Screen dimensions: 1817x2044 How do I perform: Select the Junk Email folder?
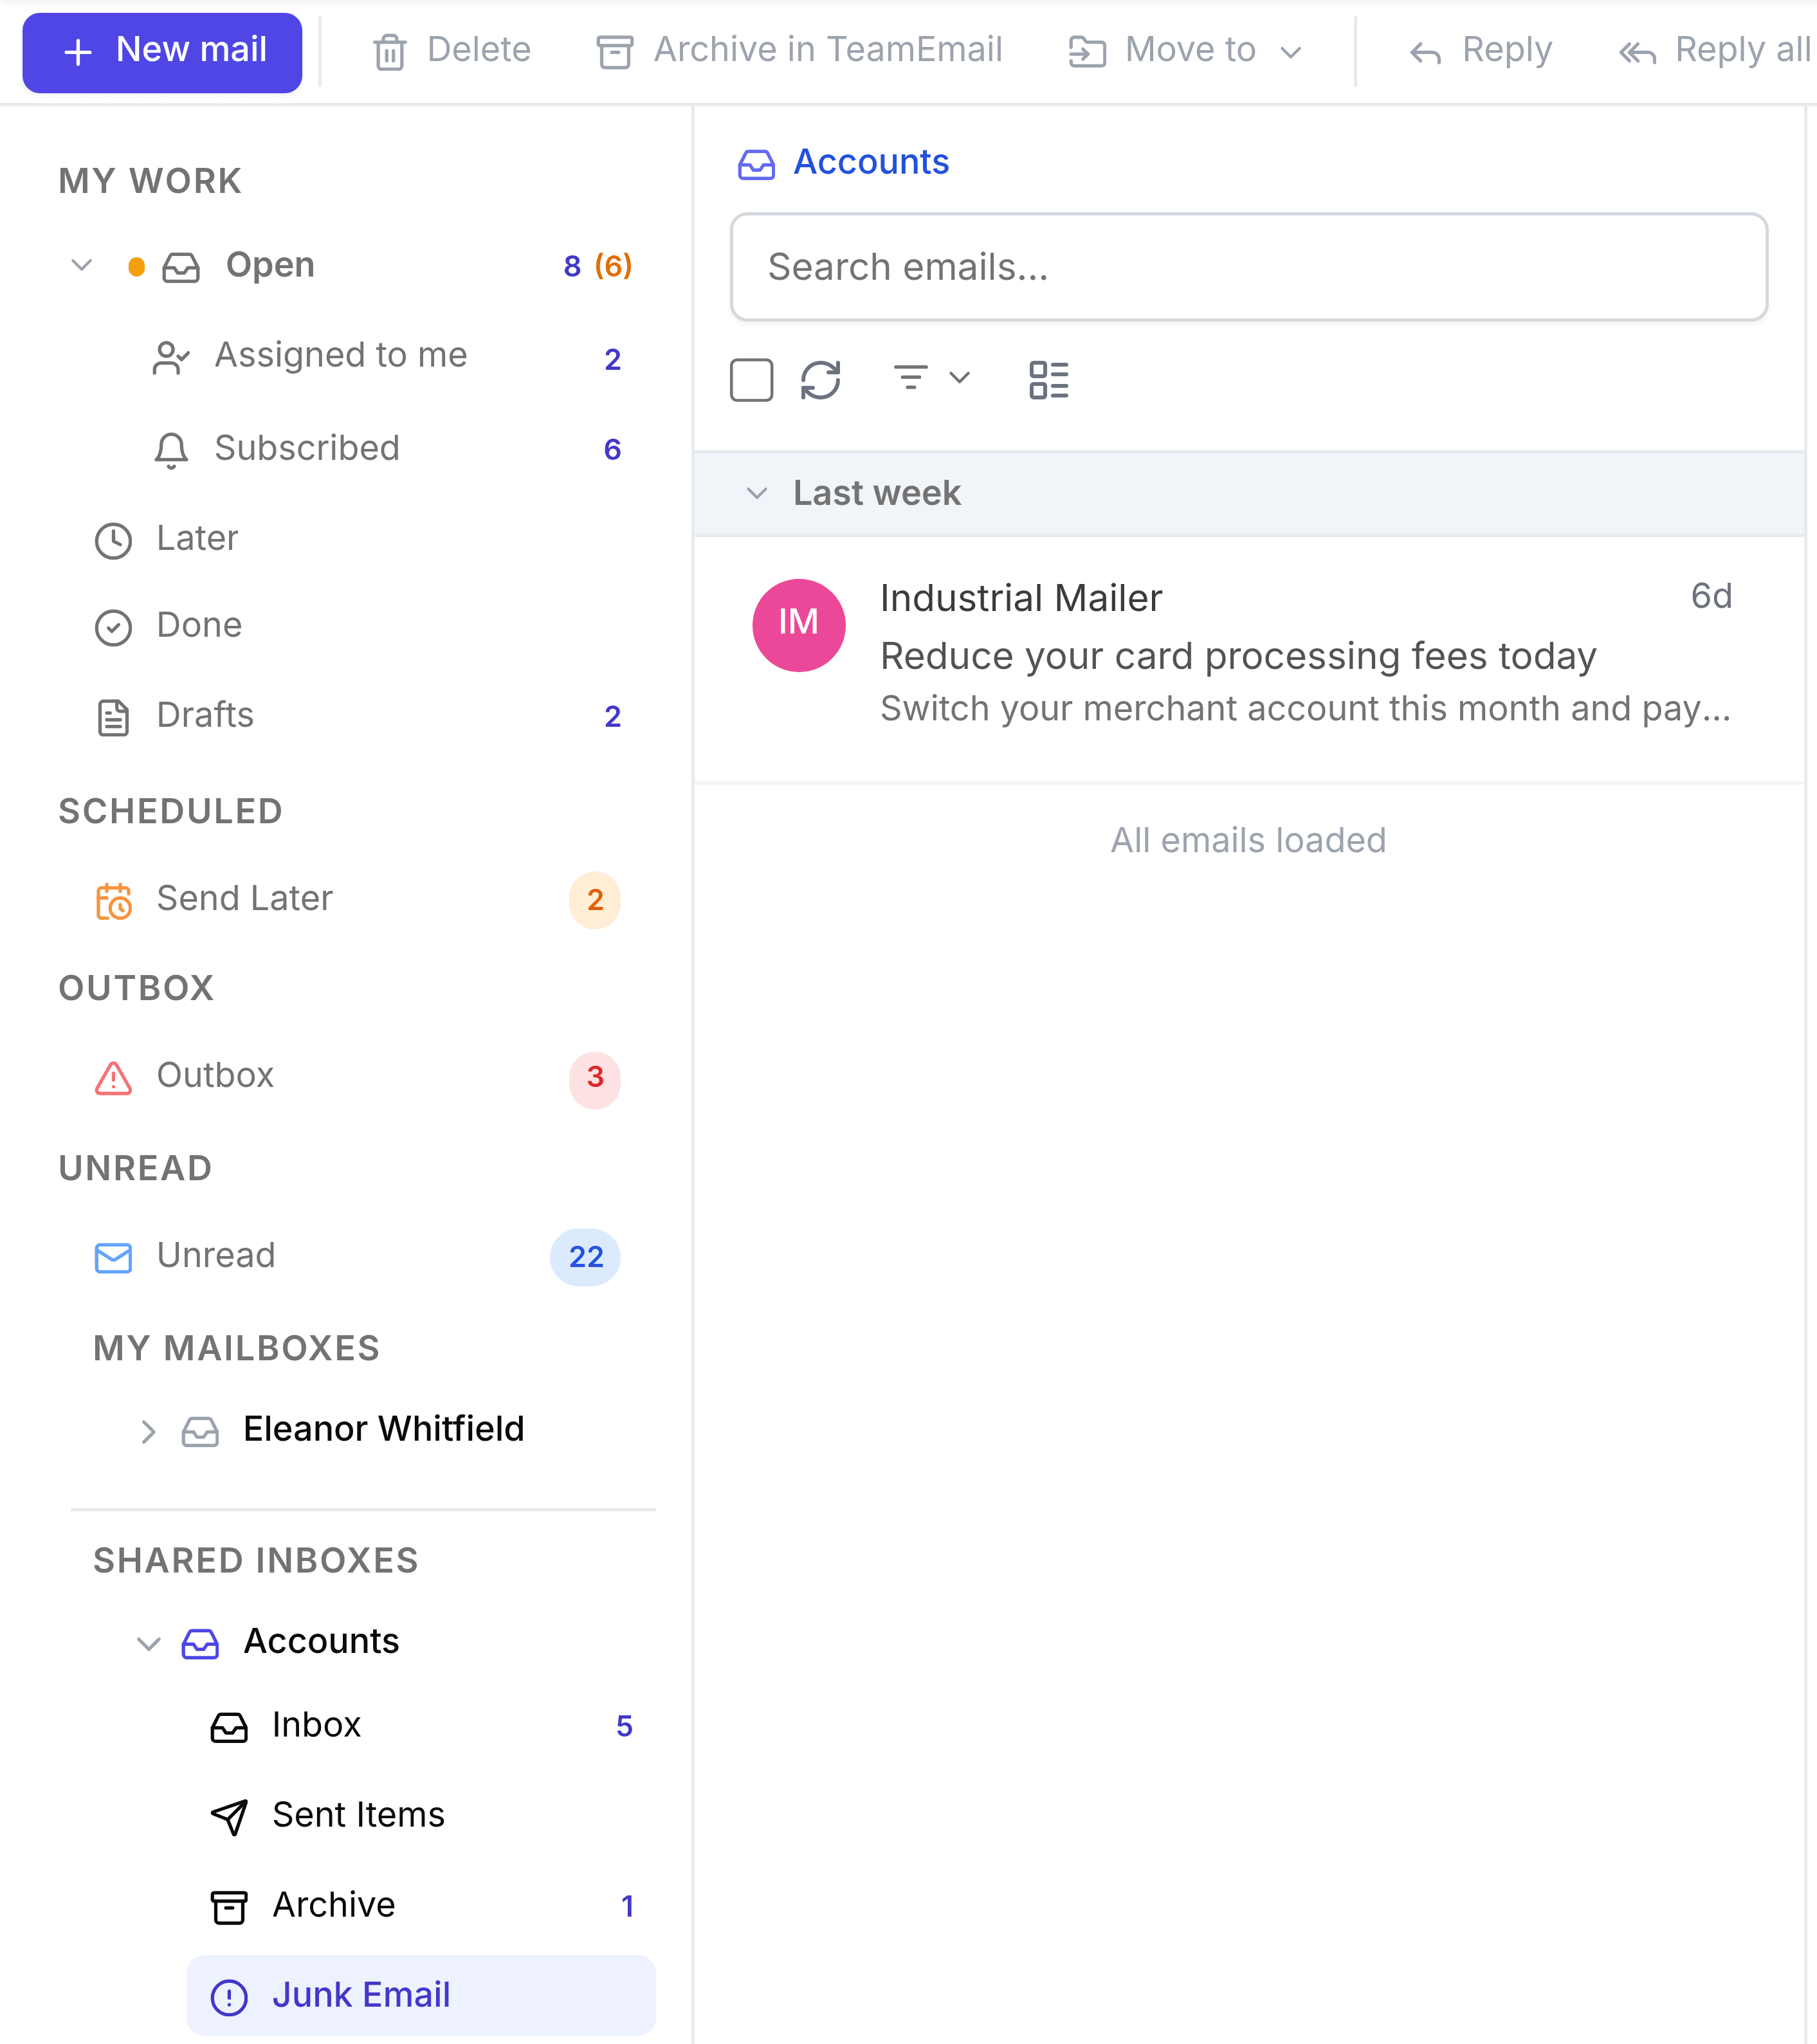(421, 1996)
